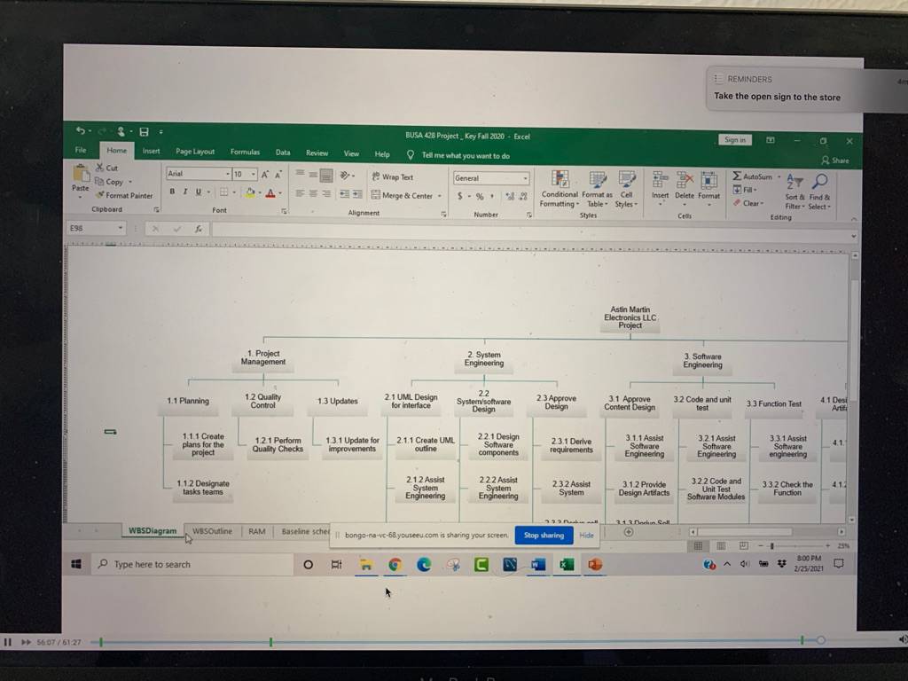Select the Format Painter tool
Image resolution: width=908 pixels, height=681 pixels.
tap(124, 196)
